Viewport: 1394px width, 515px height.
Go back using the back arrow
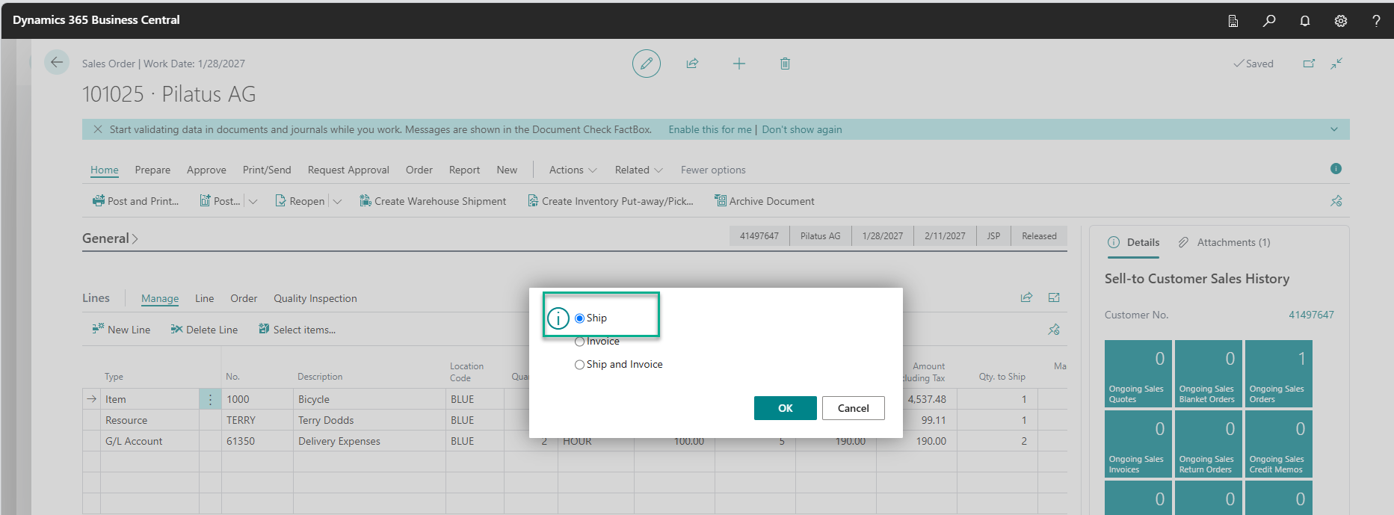pos(57,63)
